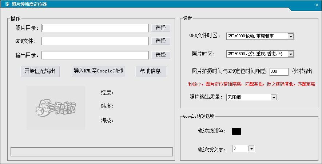The height and width of the screenshot is (164, 322).
Task: Click the 设置 group title
Action: point(187,18)
